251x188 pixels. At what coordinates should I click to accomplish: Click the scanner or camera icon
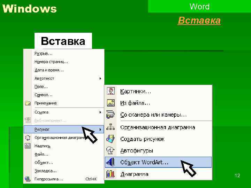pos(111,115)
